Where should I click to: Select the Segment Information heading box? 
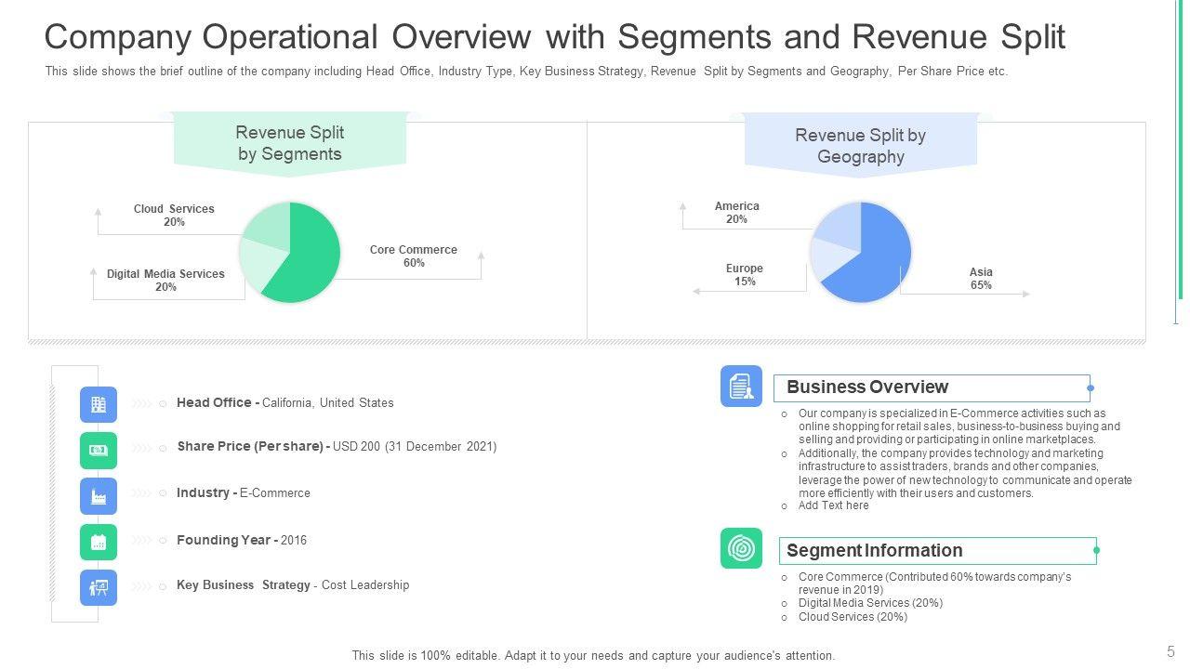(937, 551)
